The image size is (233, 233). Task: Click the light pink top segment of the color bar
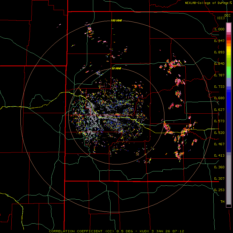point(229,28)
